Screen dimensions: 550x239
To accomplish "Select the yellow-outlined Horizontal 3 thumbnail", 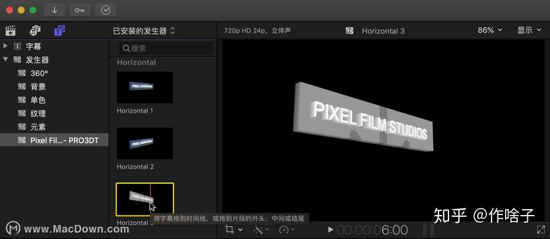I will (x=145, y=199).
